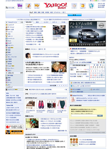Click 占い star icon in favorites sidebar

pyautogui.click(x=7, y=85)
